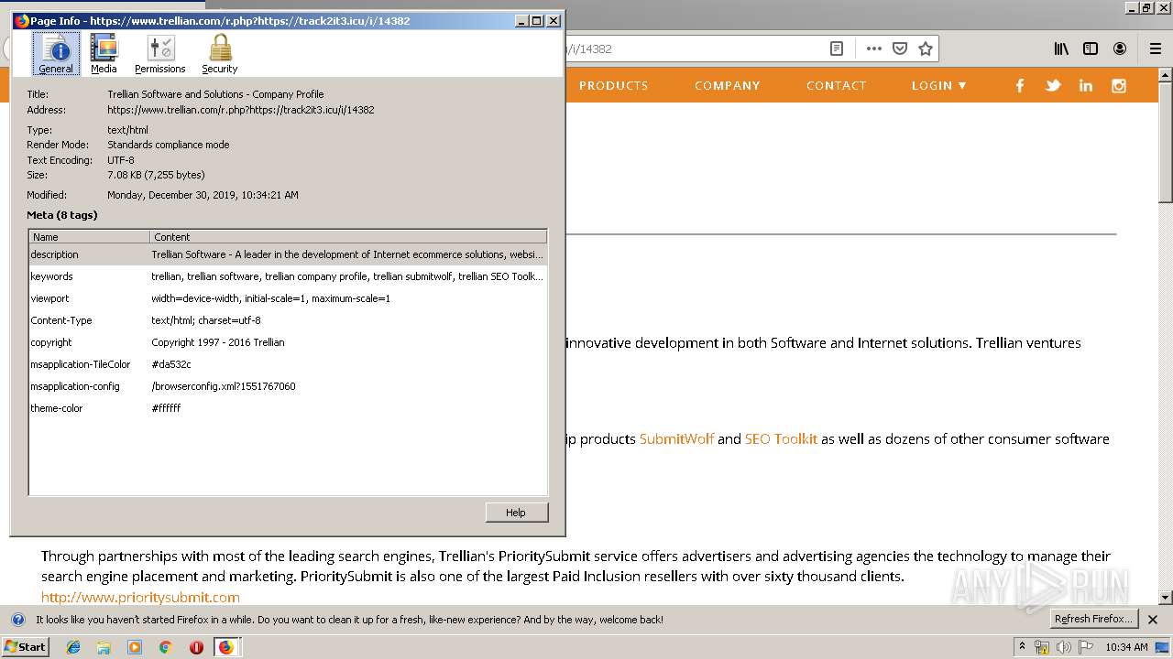Show sidebars icon in Firefox toolbar
The height and width of the screenshot is (659, 1173).
click(x=1091, y=49)
